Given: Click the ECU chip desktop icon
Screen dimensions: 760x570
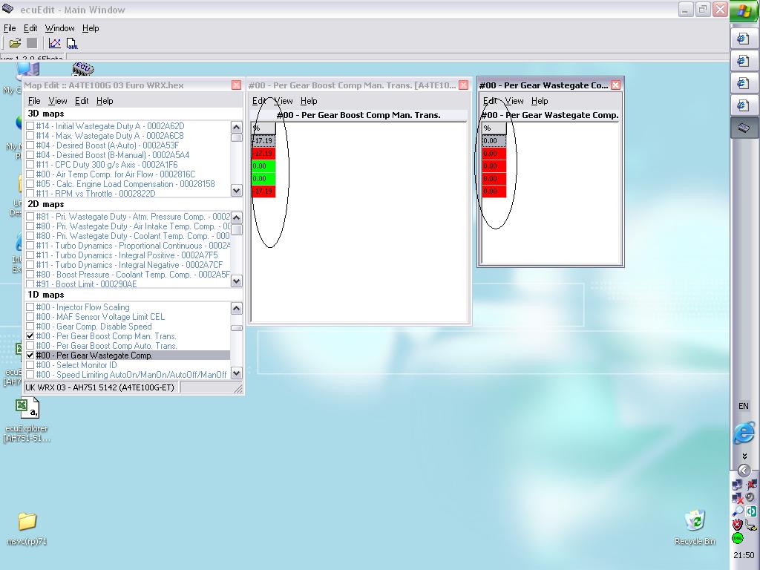Looking at the screenshot, I should tap(83, 68).
